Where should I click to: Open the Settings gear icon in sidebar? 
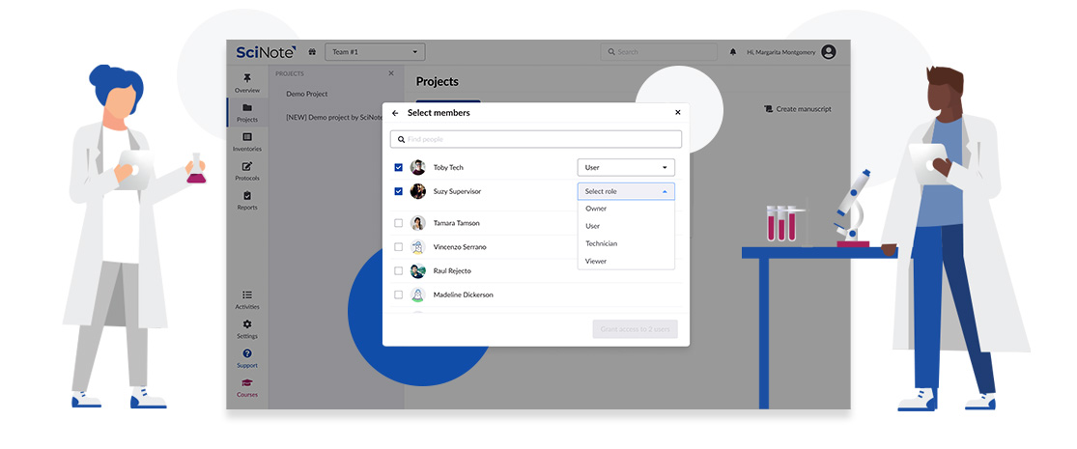247,324
